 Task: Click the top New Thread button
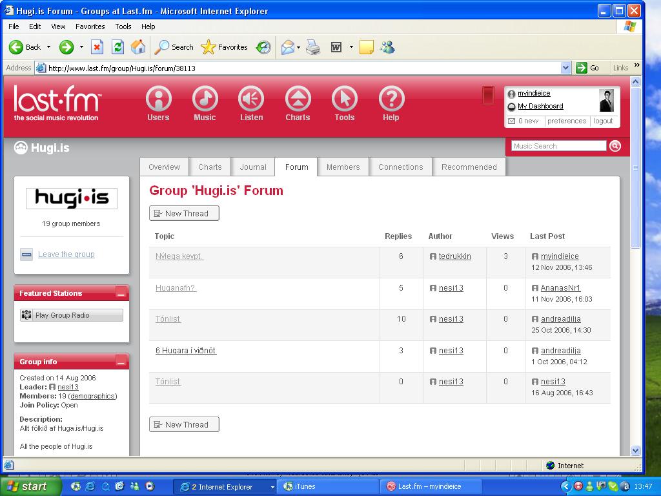[184, 213]
